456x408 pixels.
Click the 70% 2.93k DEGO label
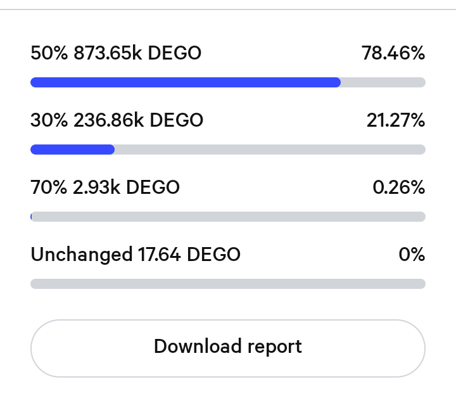click(x=105, y=187)
